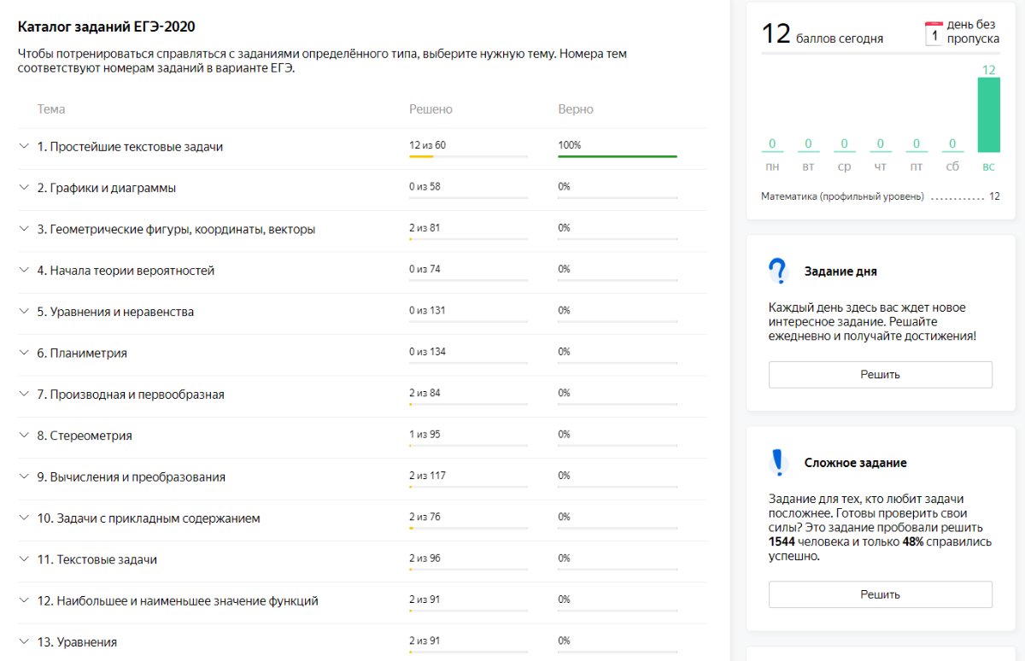Click the yellow progress bar for topic 1
The image size is (1025, 661).
tap(421, 156)
